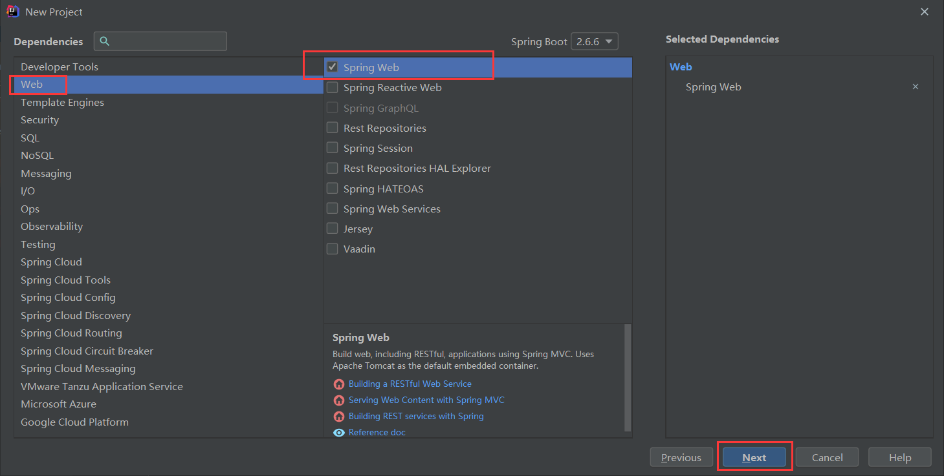Check the Spring GraphQL checkbox
Viewport: 944px width, 476px height.
pyautogui.click(x=333, y=108)
